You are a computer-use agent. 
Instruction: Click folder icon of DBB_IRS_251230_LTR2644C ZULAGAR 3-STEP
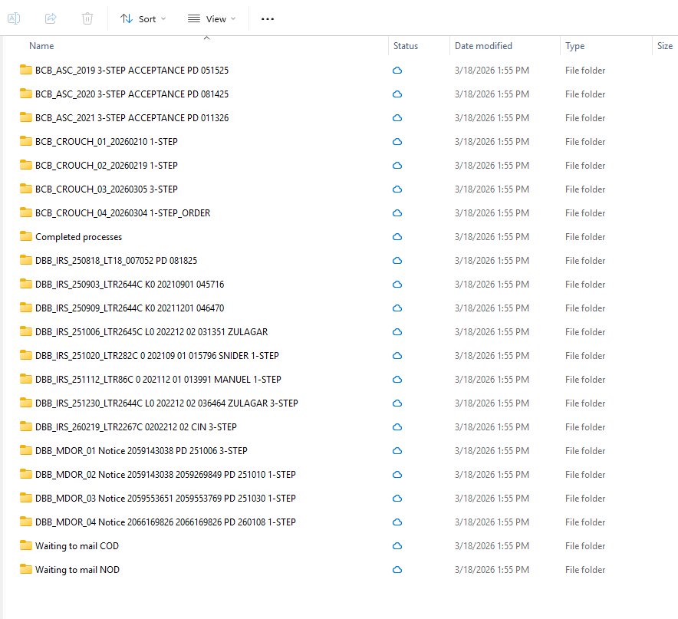(x=26, y=403)
